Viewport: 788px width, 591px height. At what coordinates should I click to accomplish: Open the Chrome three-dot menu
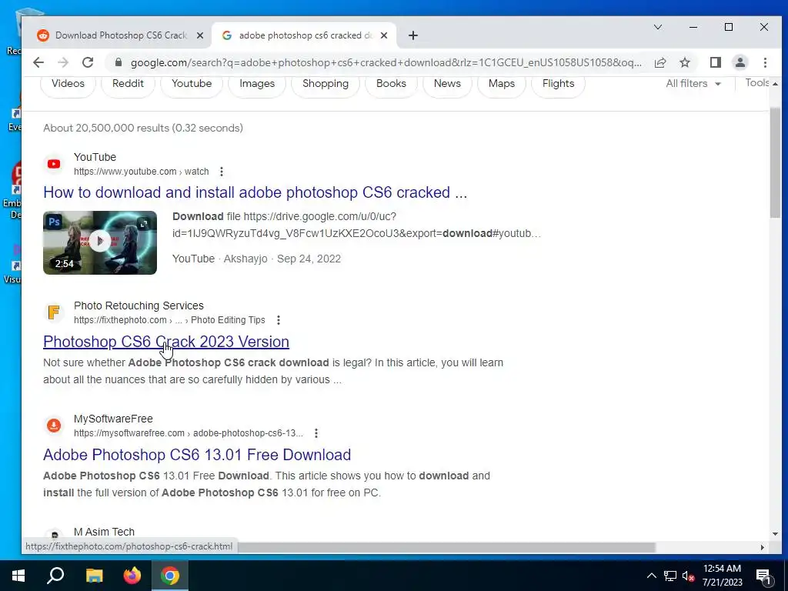coord(765,62)
